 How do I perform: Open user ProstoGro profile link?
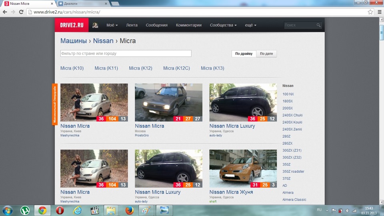tap(142, 135)
